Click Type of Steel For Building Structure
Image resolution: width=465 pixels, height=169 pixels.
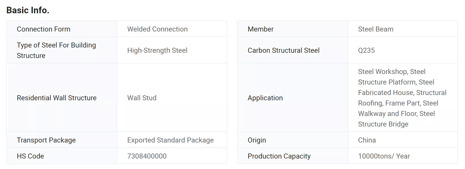[x=56, y=50]
